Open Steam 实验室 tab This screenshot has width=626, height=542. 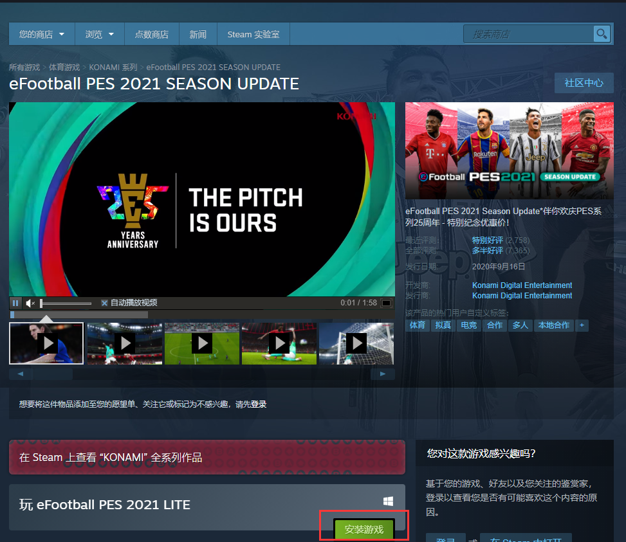[253, 34]
